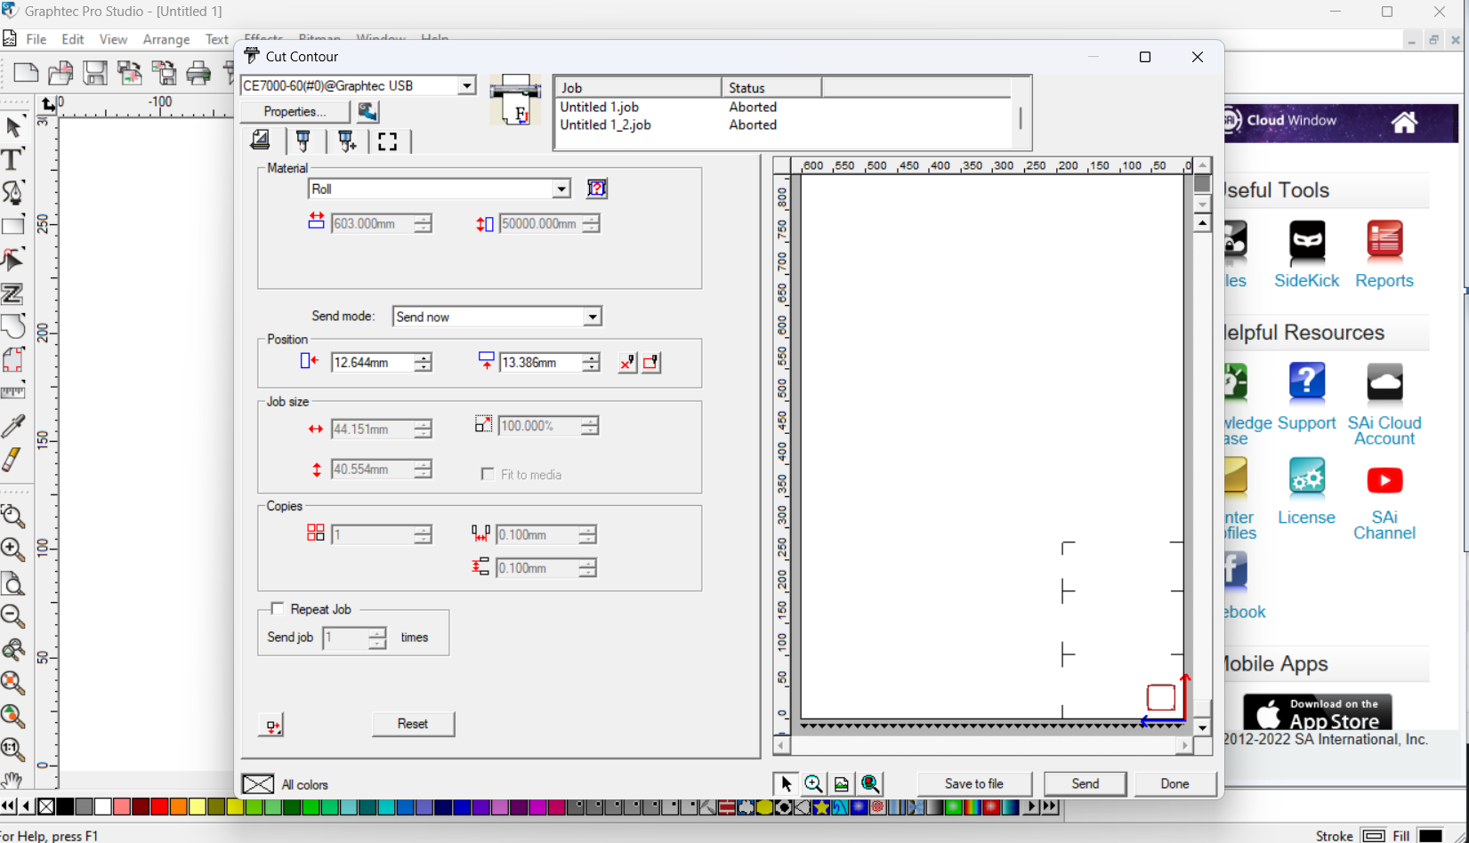This screenshot has width=1469, height=843.
Task: Expand the cutter device dropdown
Action: [x=467, y=85]
